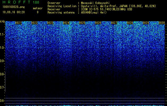Click time marker 0027

114,23
